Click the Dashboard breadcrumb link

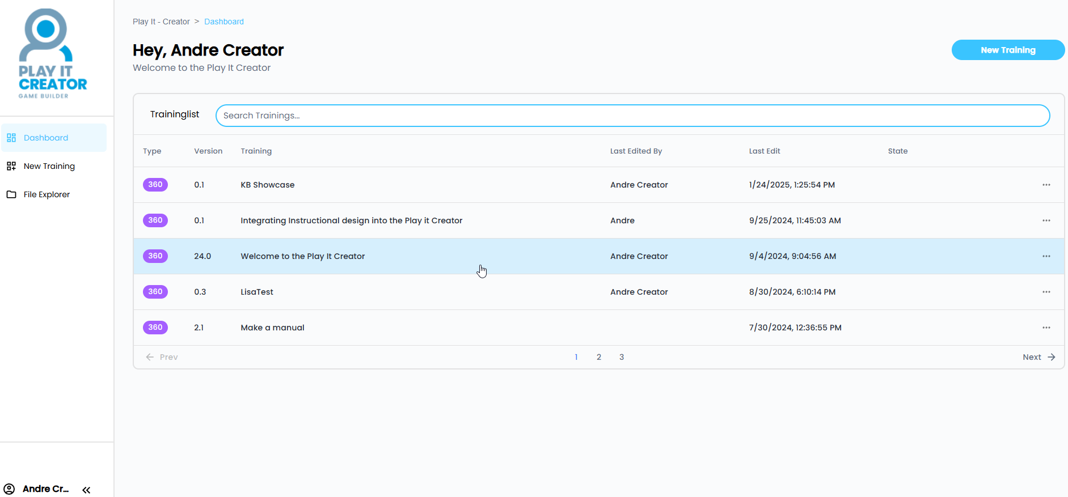click(x=223, y=22)
